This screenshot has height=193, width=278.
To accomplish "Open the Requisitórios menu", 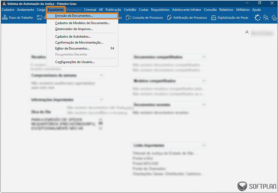I will (160, 10).
